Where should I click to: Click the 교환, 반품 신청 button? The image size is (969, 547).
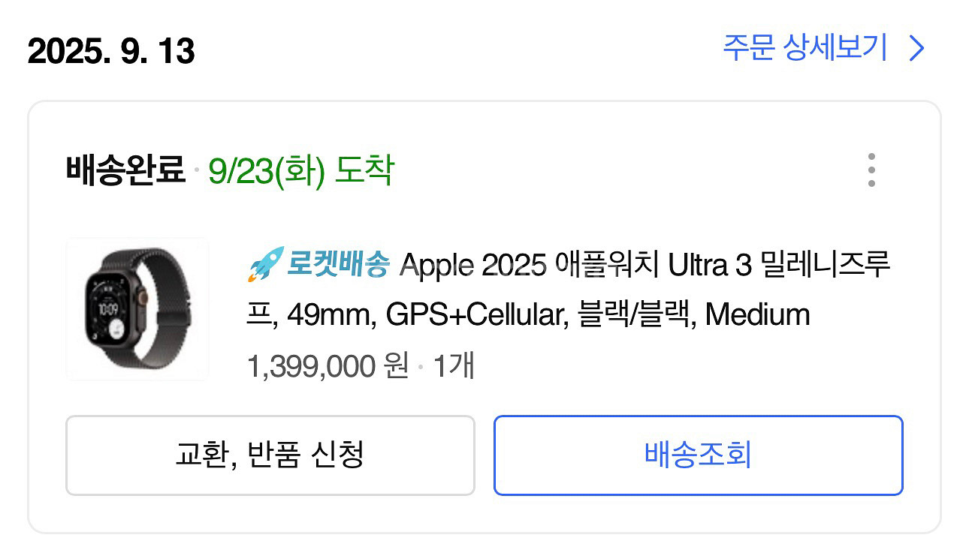[x=270, y=455]
